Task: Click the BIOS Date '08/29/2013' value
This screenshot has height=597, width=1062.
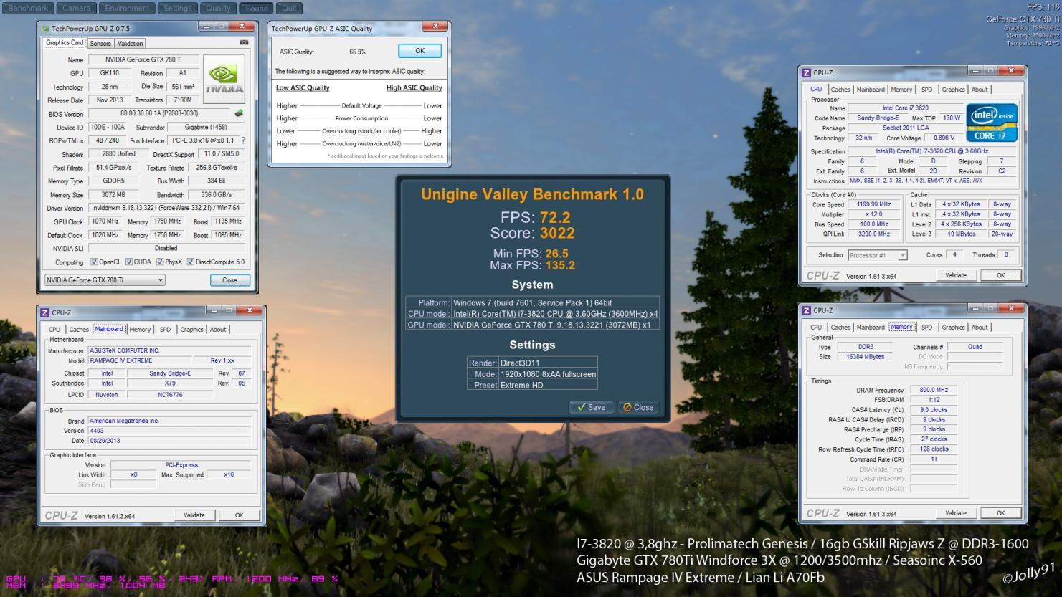Action: 105,441
